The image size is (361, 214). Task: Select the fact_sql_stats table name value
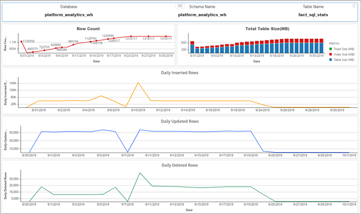tap(313, 15)
